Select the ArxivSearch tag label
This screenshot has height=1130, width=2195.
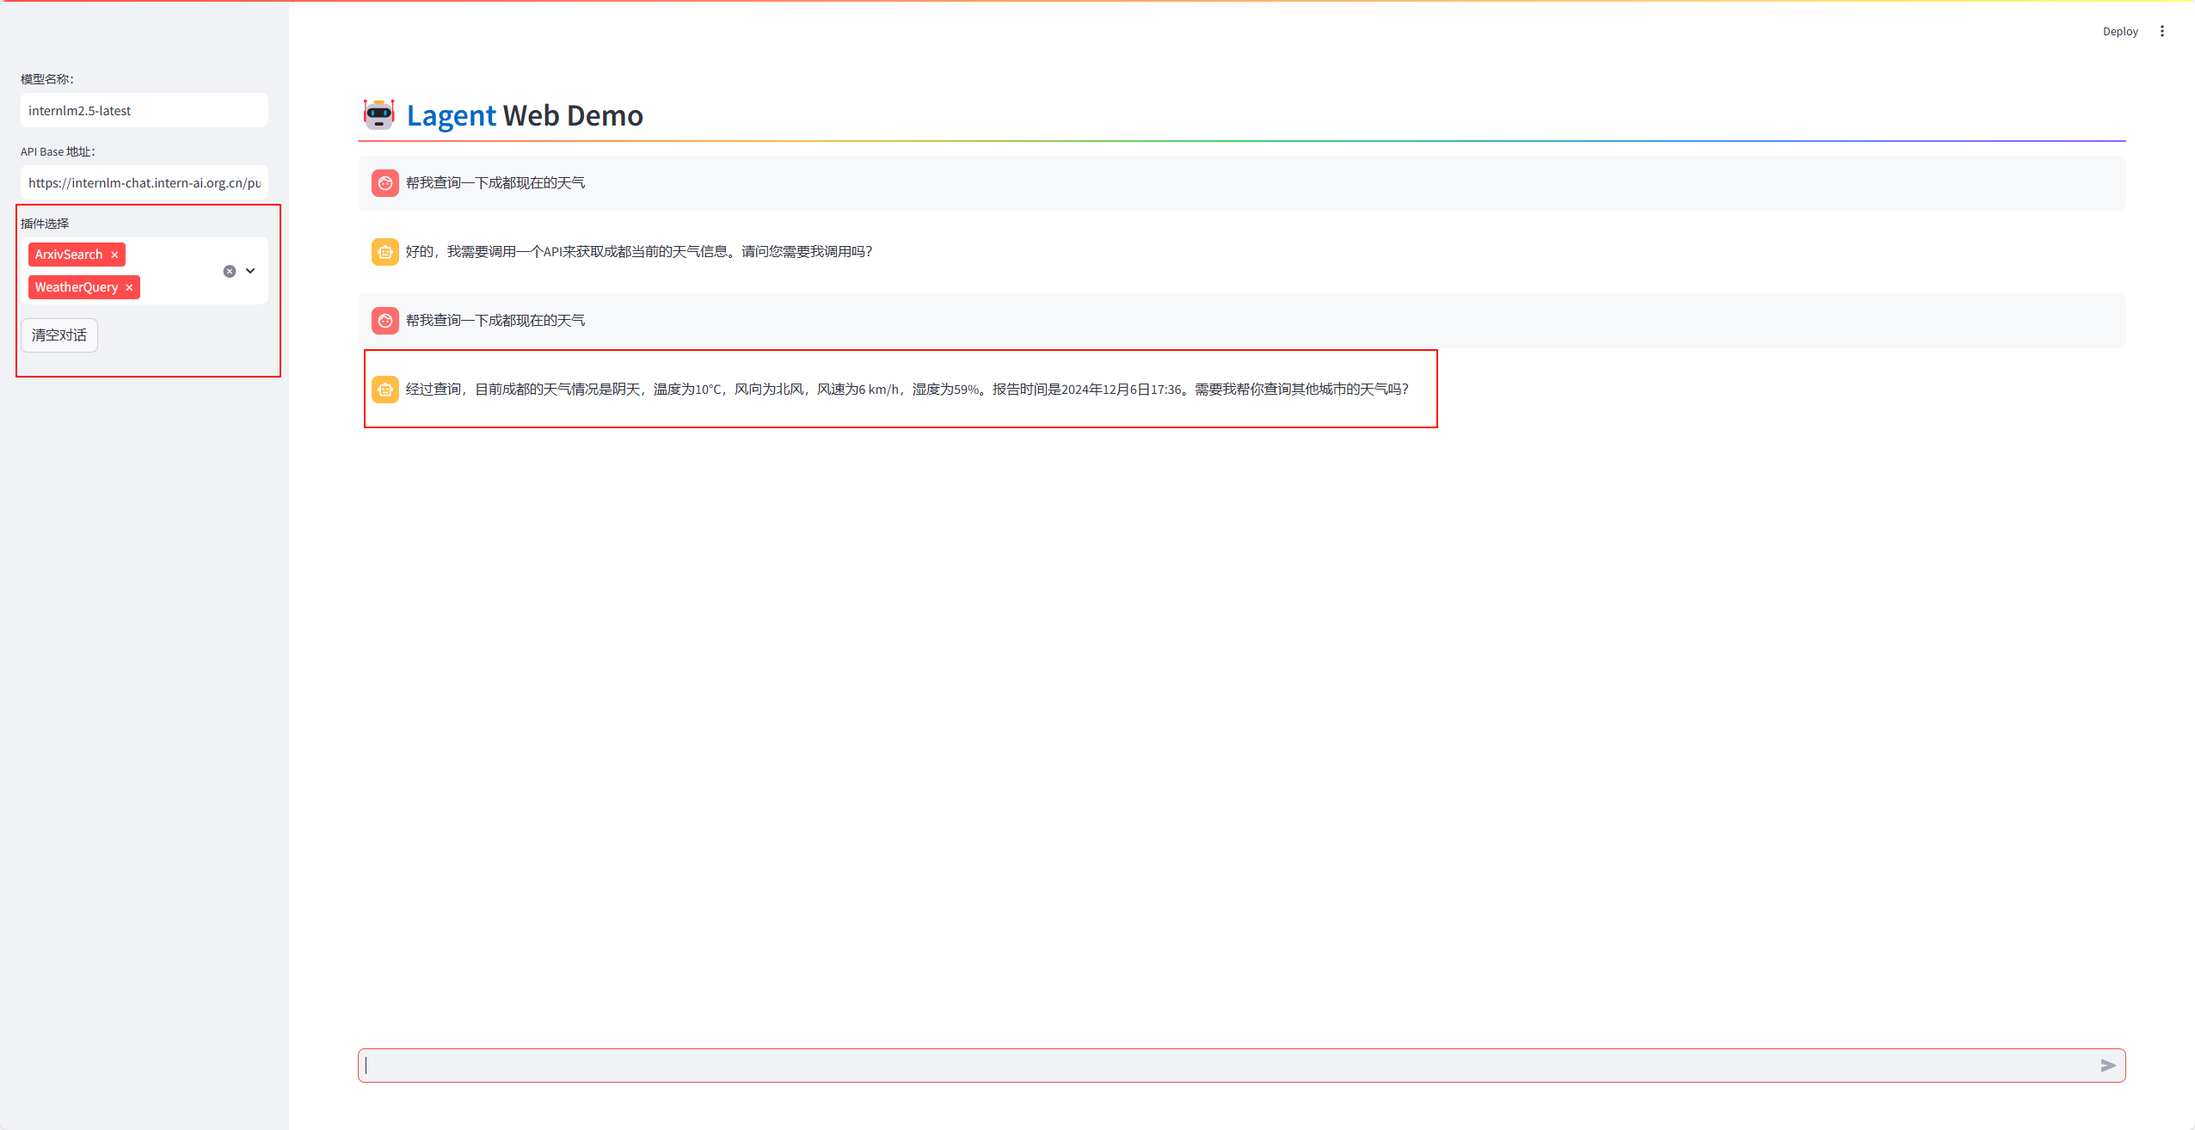69,255
